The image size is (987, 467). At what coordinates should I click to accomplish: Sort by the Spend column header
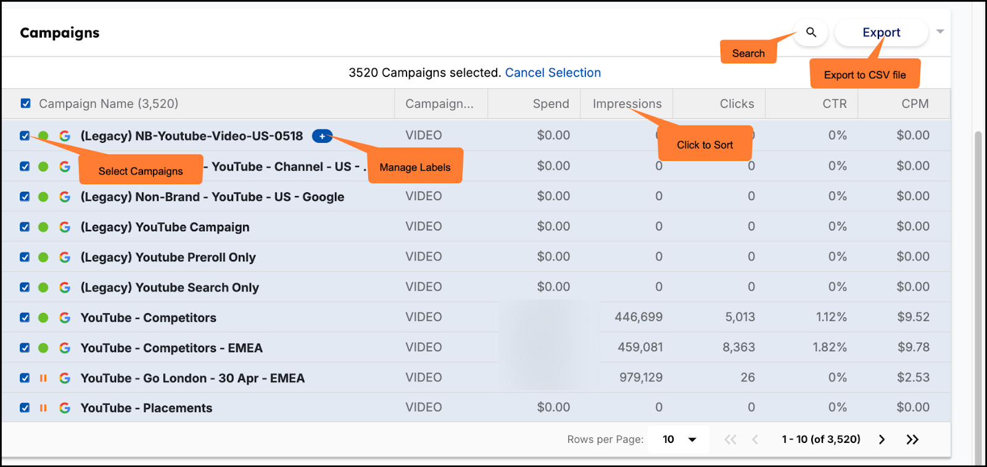click(x=551, y=104)
